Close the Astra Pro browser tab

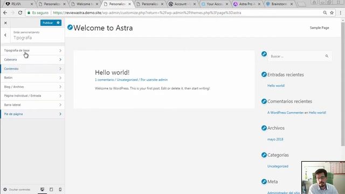(x=259, y=4)
